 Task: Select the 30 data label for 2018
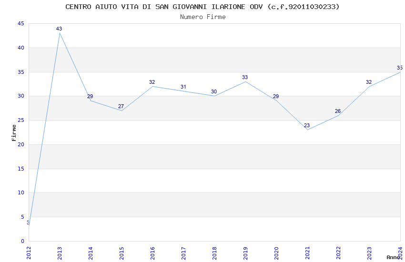pos(214,91)
